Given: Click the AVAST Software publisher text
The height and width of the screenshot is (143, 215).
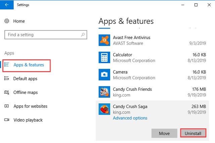Looking at the screenshot, I should point(128,43).
